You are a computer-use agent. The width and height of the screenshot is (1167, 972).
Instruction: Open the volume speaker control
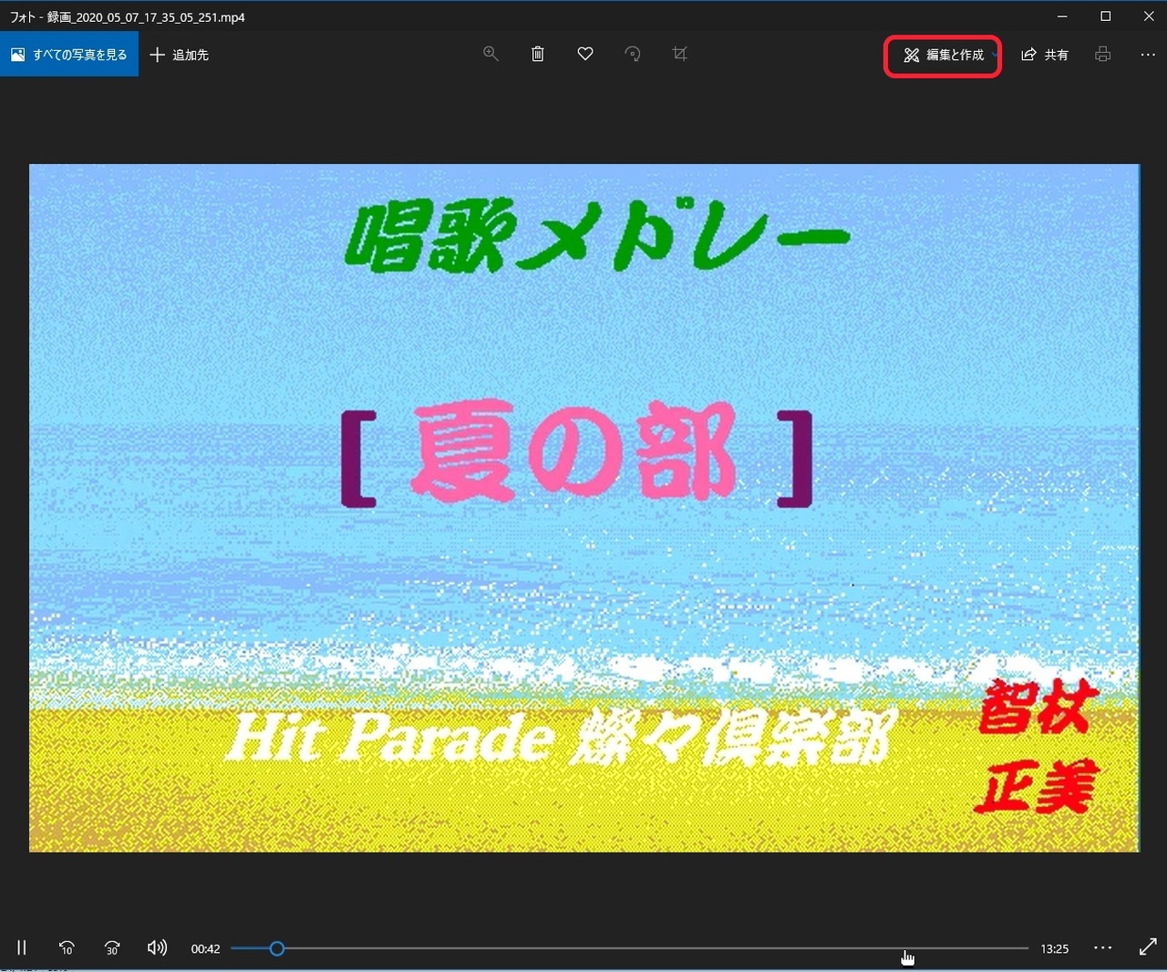157,948
